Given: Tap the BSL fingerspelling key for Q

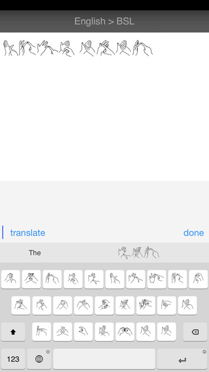Looking at the screenshot, I should (11, 279).
